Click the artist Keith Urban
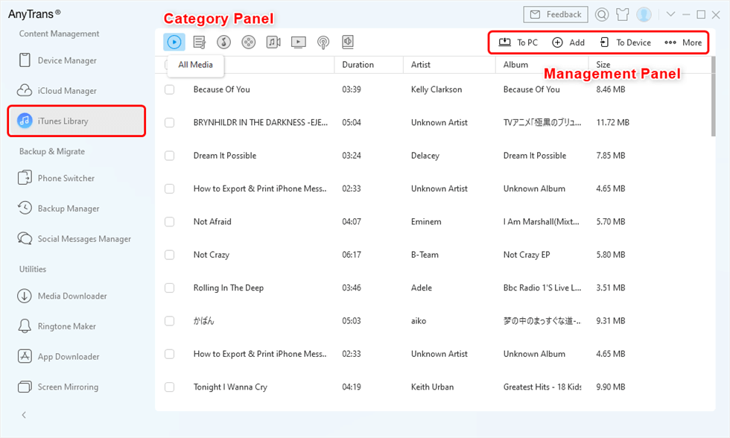 click(432, 387)
